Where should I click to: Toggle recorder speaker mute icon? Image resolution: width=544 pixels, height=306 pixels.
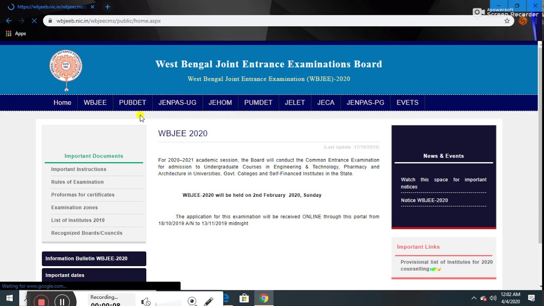coord(146,302)
